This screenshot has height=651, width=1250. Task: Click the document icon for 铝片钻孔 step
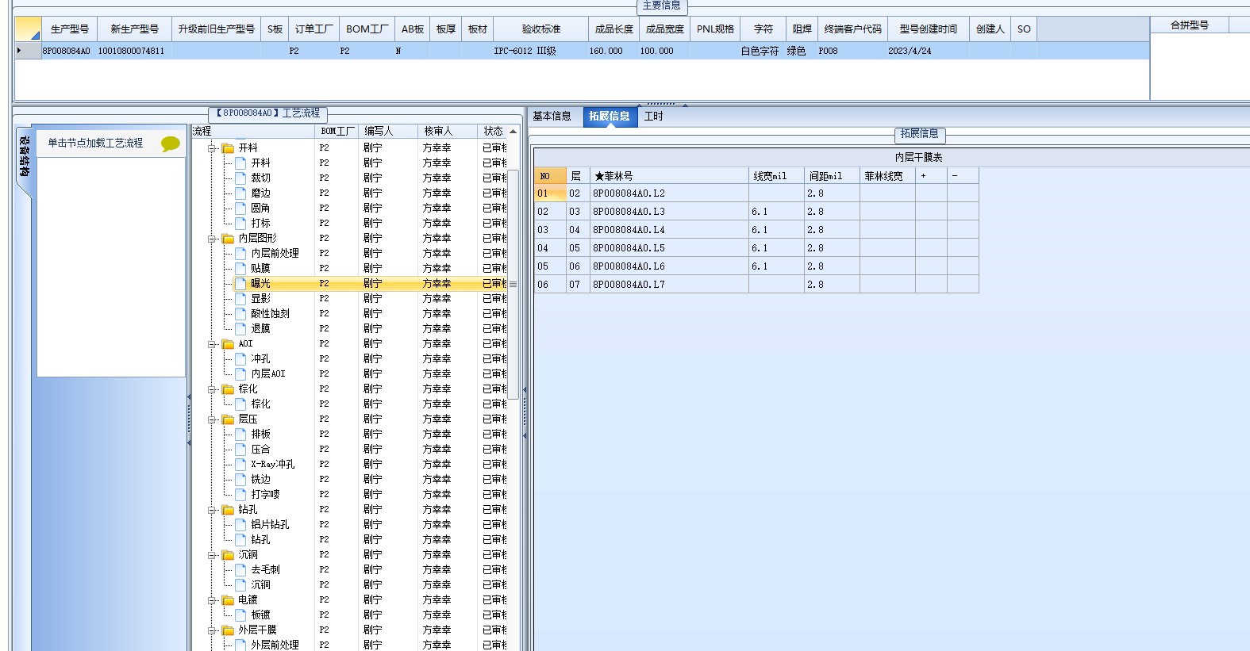coord(240,525)
